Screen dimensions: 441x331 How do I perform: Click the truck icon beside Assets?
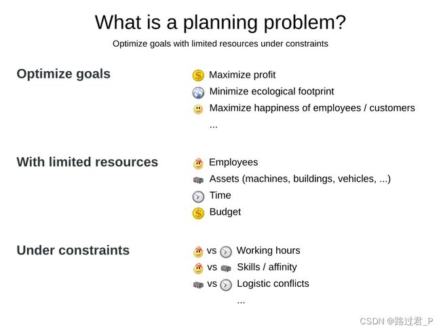[x=198, y=180]
